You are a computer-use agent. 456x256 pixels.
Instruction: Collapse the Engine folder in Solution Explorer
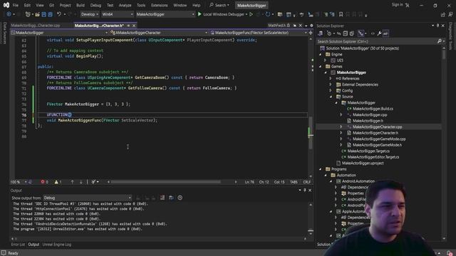(320, 54)
